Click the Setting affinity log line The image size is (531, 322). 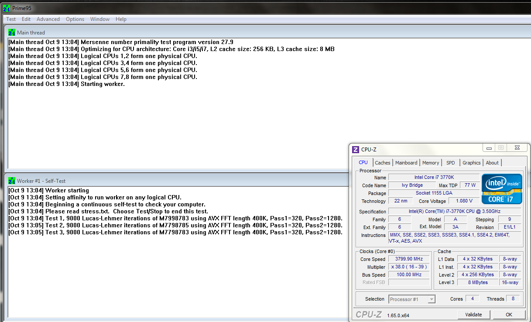95,197
